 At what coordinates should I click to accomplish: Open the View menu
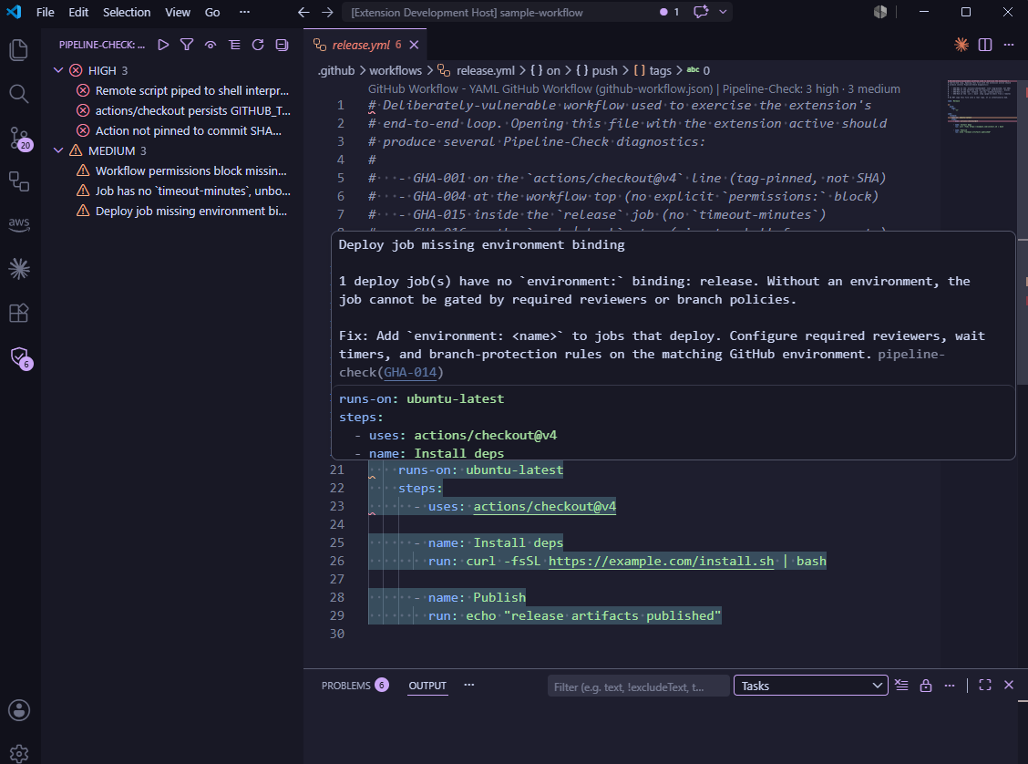click(177, 12)
